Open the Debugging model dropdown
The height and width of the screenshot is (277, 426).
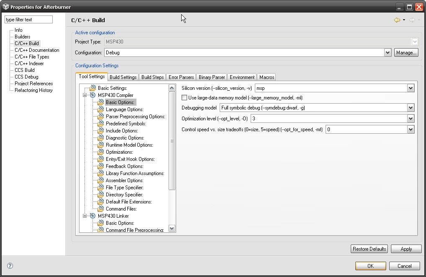pos(411,108)
